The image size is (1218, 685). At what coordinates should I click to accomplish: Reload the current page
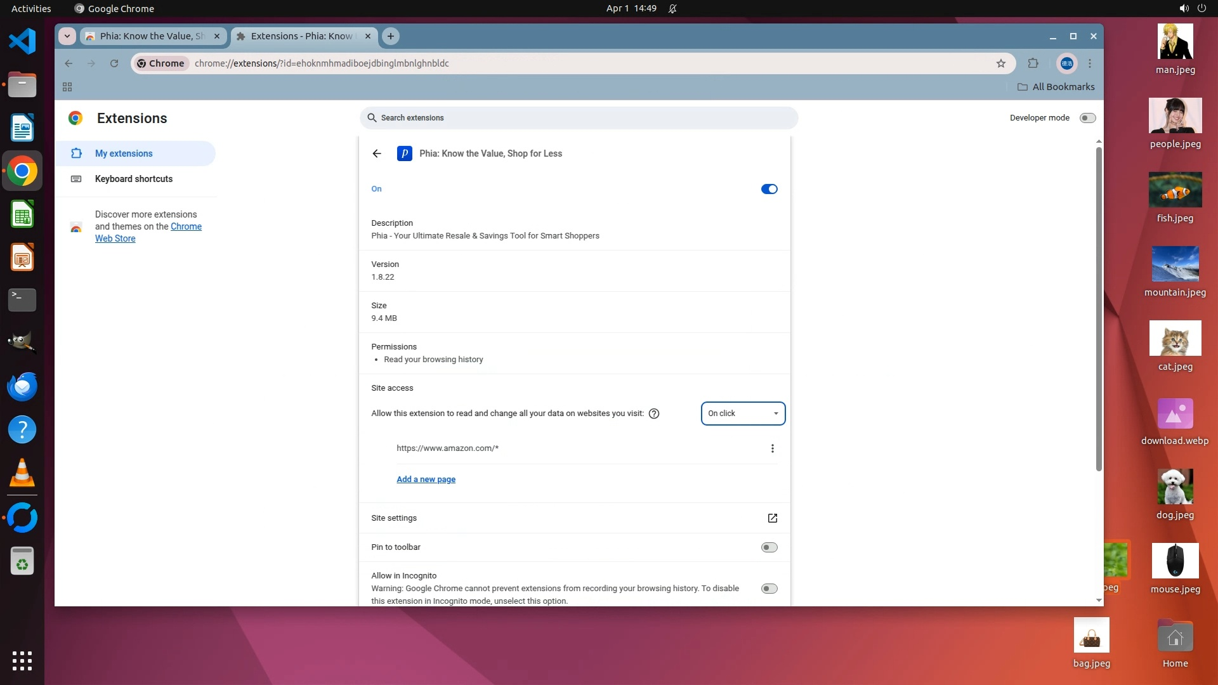pyautogui.click(x=114, y=63)
